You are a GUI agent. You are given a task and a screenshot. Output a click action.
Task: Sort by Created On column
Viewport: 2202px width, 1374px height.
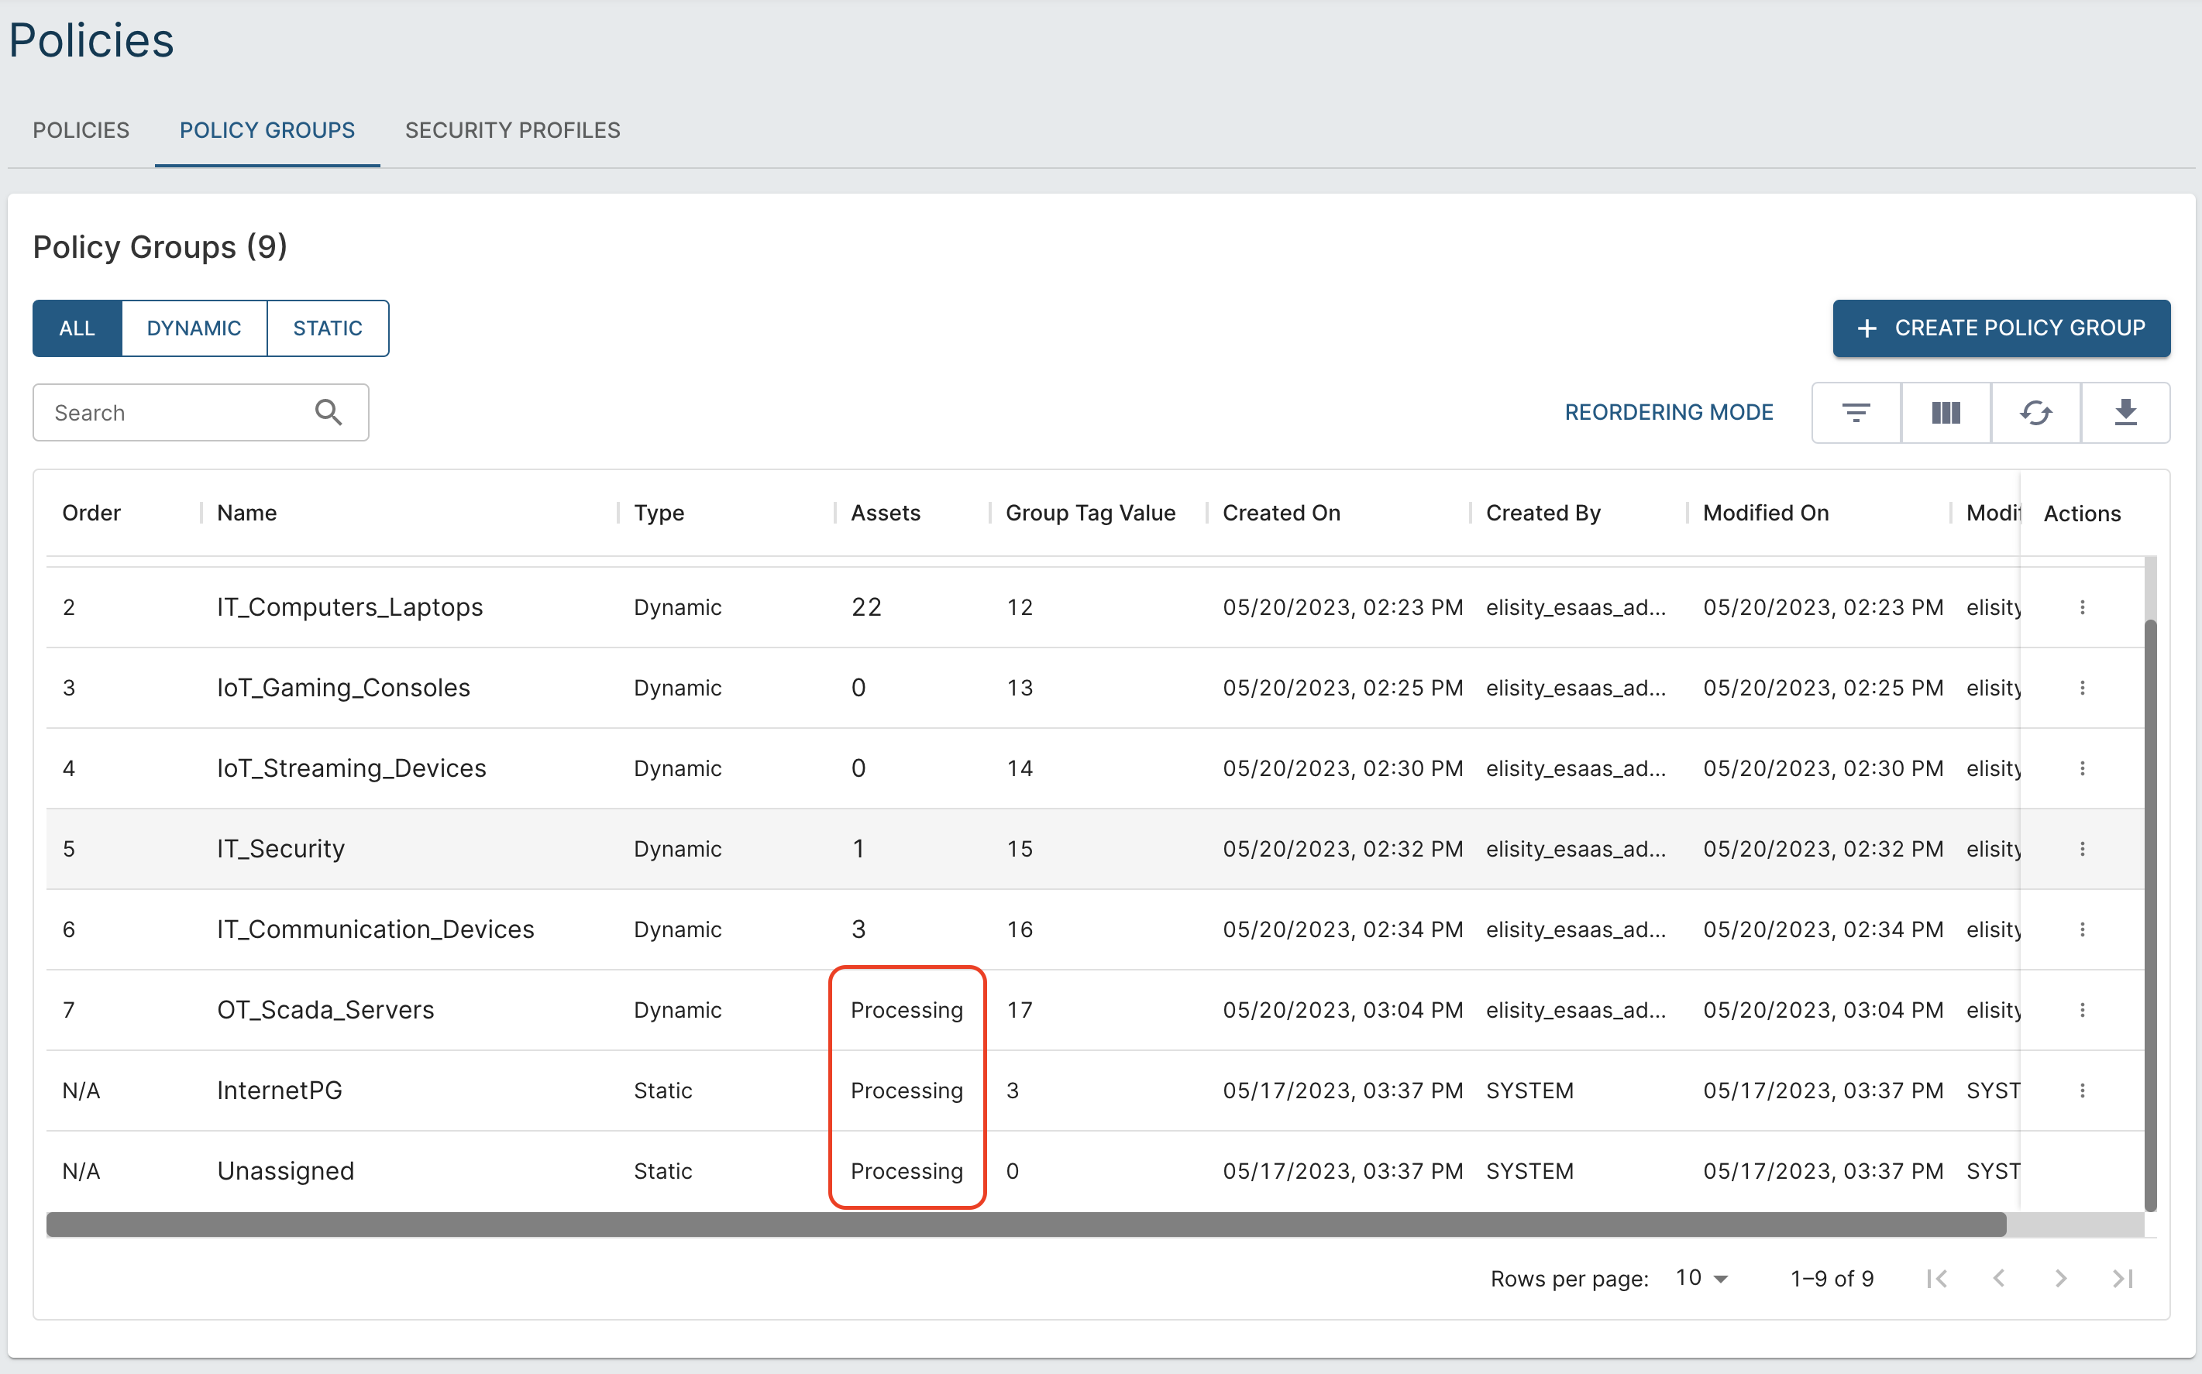pos(1282,514)
